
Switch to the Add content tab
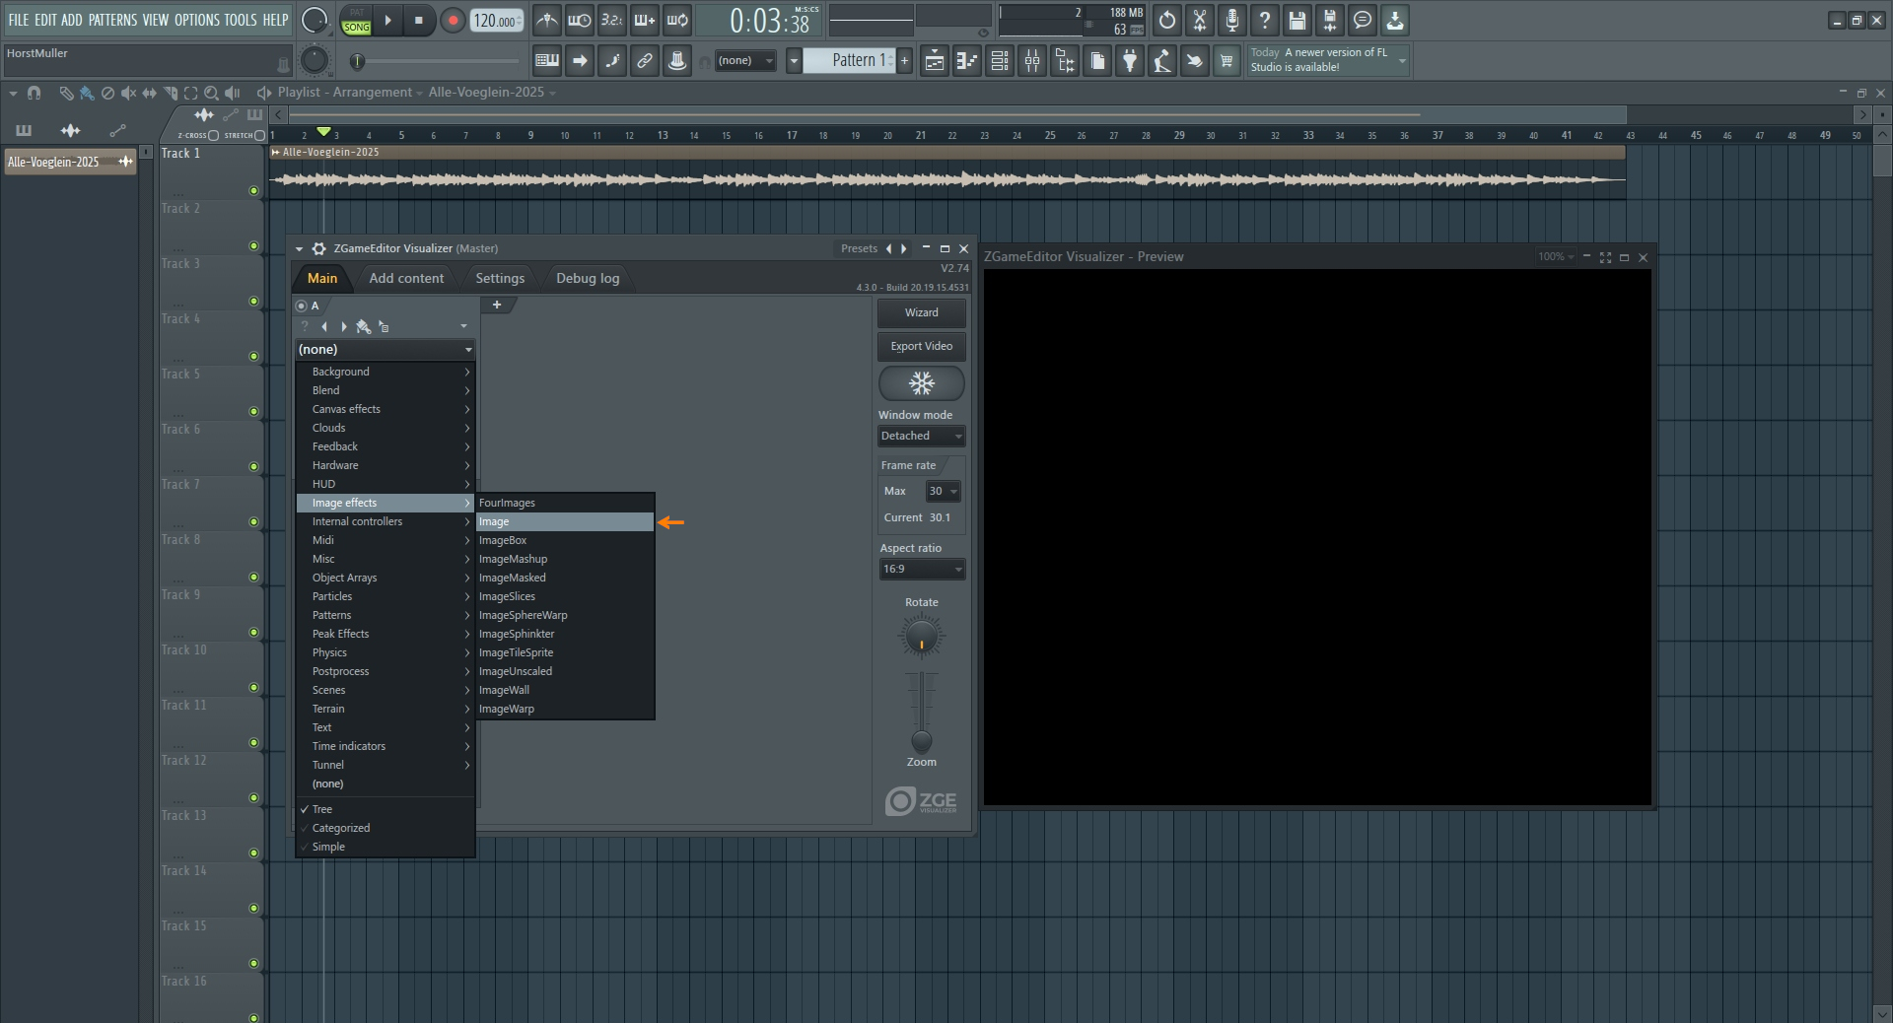coord(406,278)
